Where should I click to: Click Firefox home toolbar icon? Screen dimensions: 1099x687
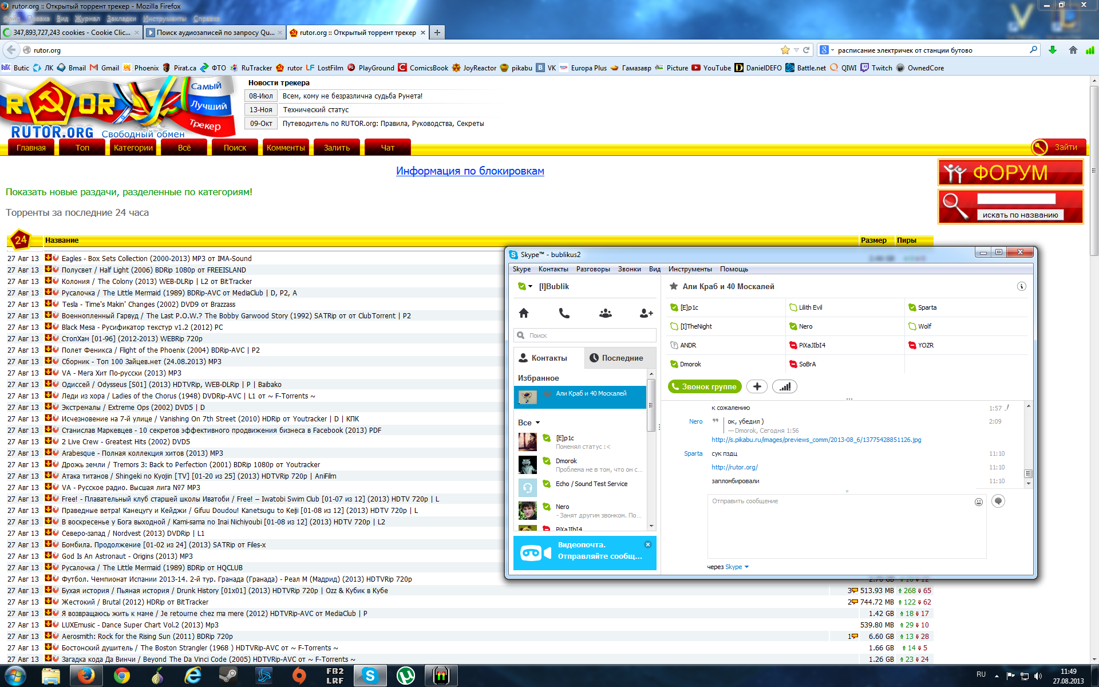click(x=1073, y=50)
